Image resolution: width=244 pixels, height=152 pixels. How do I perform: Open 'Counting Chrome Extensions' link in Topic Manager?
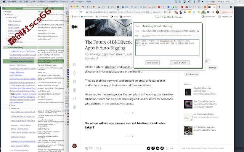point(22,79)
